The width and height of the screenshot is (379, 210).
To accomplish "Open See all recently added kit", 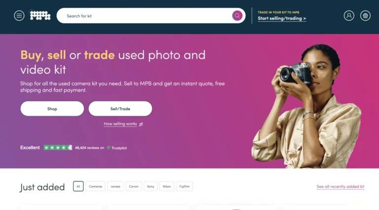I will (341, 187).
